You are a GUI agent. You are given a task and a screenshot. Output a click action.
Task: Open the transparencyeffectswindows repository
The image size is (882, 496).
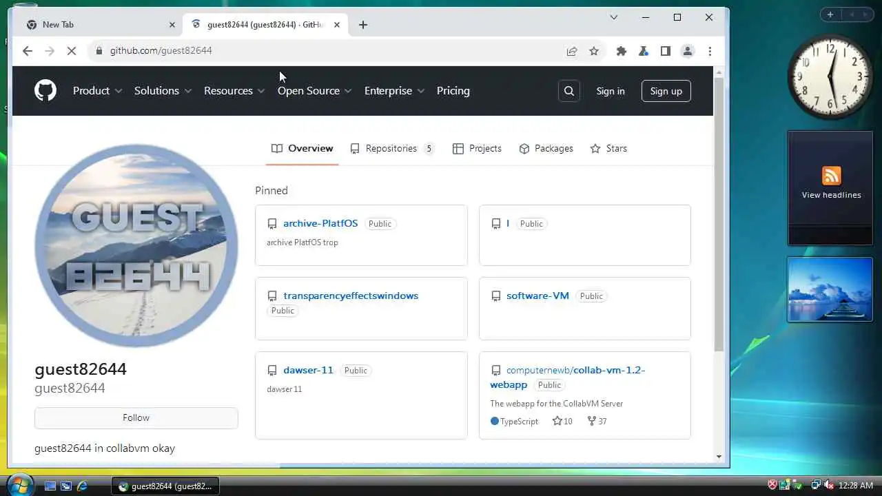351,296
